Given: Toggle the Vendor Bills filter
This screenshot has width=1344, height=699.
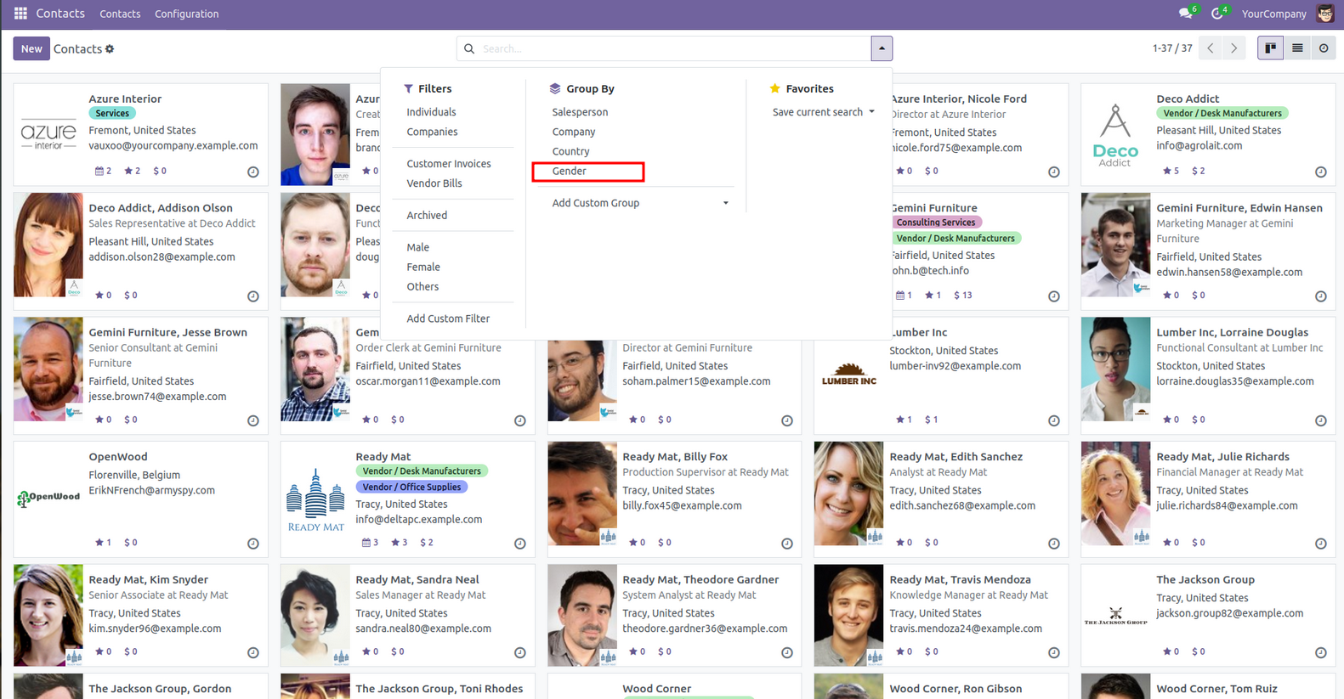Looking at the screenshot, I should click(x=434, y=183).
